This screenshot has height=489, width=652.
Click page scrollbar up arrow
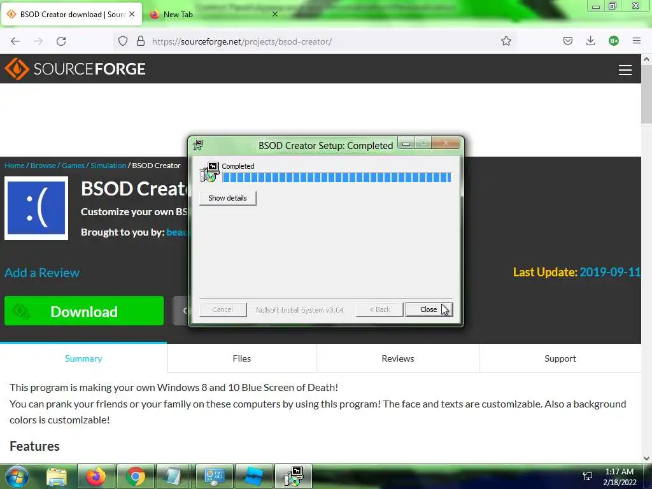[646, 59]
